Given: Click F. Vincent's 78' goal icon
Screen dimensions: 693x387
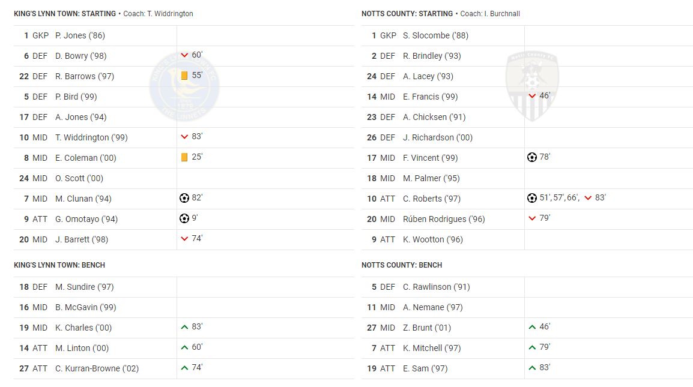Looking at the screenshot, I should (532, 157).
